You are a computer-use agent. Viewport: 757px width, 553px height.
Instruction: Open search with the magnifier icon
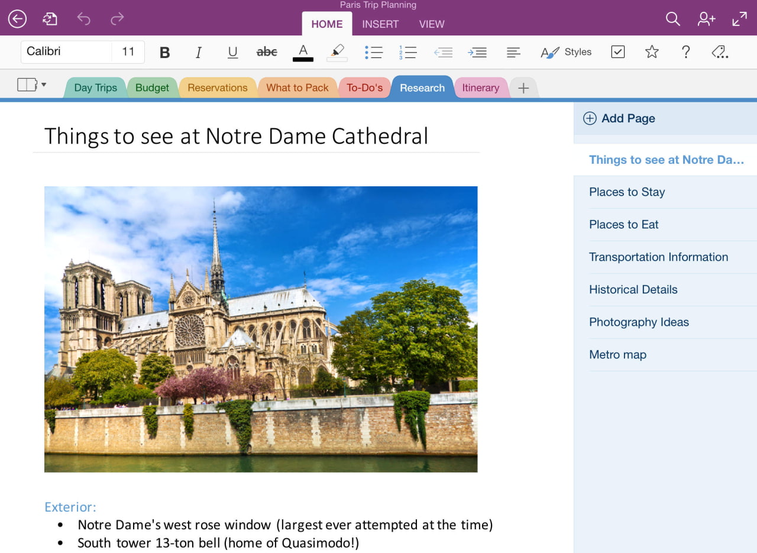tap(672, 19)
